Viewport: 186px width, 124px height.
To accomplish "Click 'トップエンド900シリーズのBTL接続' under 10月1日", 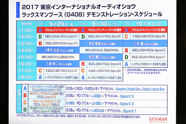I will pos(149,64).
